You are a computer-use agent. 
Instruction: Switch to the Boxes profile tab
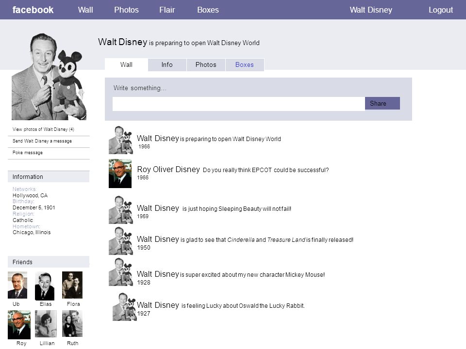[x=245, y=64]
